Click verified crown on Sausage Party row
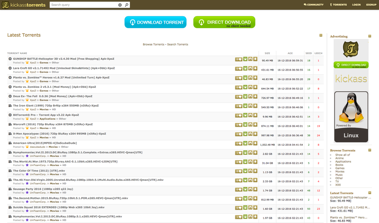This screenshot has height=223, width=379. (245, 189)
